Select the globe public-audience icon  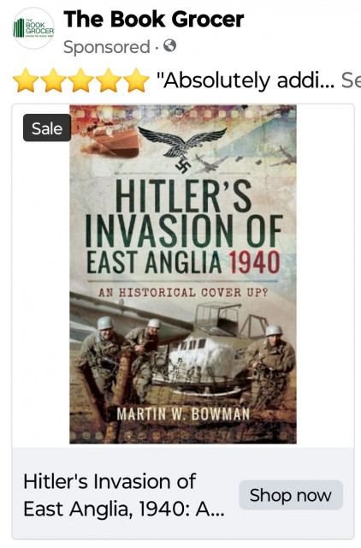pos(169,45)
